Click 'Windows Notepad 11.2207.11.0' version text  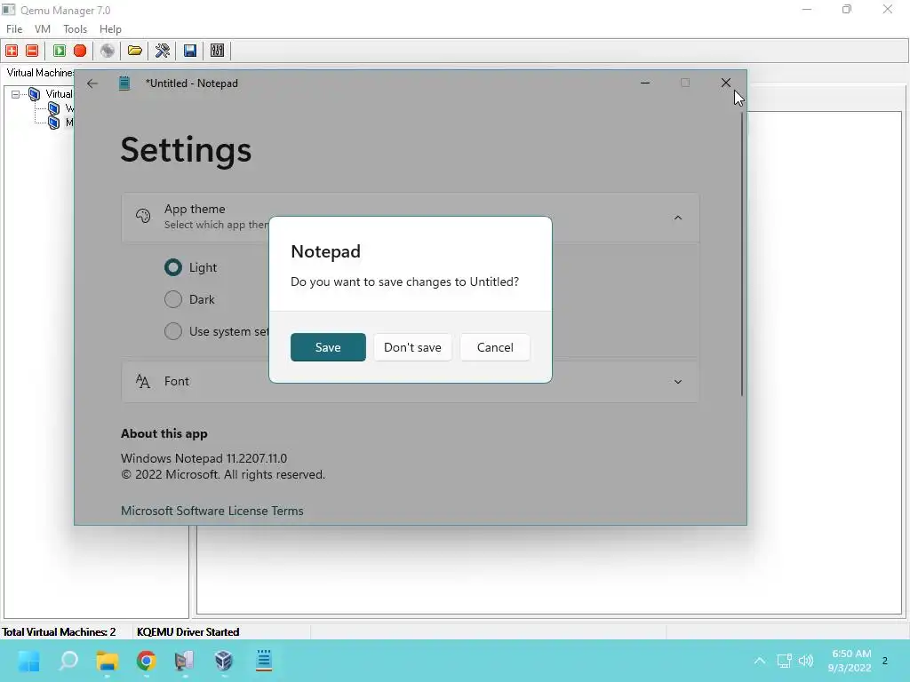204,458
